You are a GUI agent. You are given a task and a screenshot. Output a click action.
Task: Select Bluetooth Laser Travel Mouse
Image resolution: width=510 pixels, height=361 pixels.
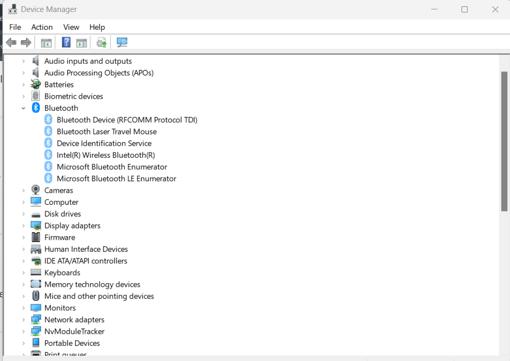pos(106,132)
